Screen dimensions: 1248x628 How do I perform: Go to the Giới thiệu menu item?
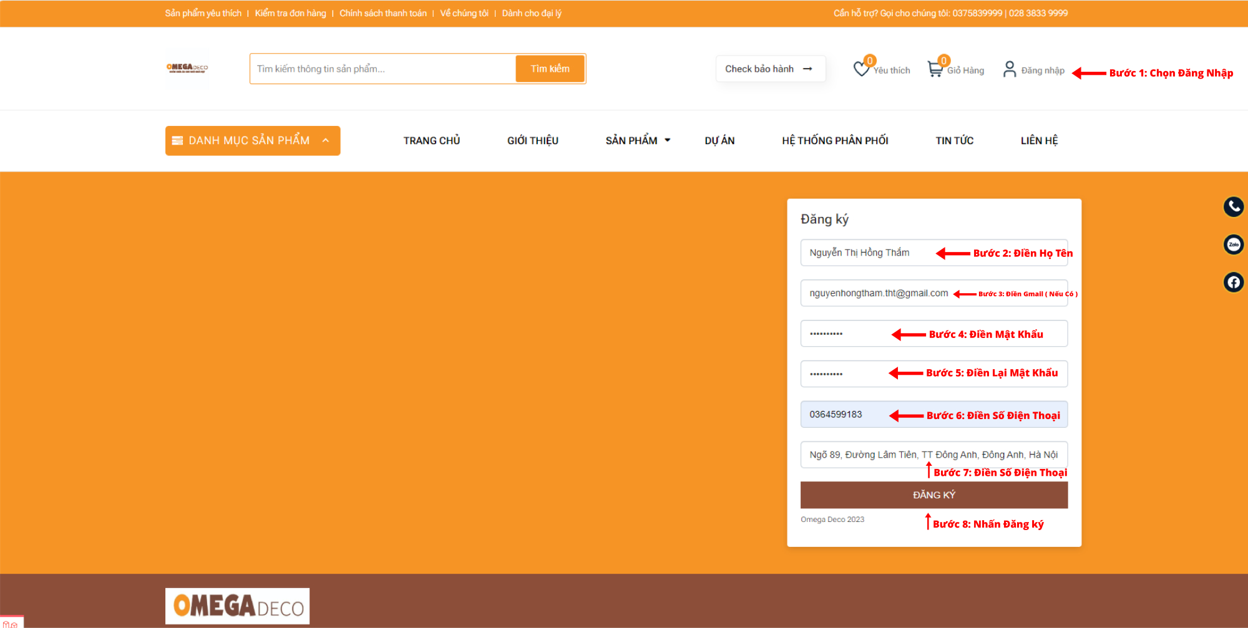pyautogui.click(x=533, y=141)
